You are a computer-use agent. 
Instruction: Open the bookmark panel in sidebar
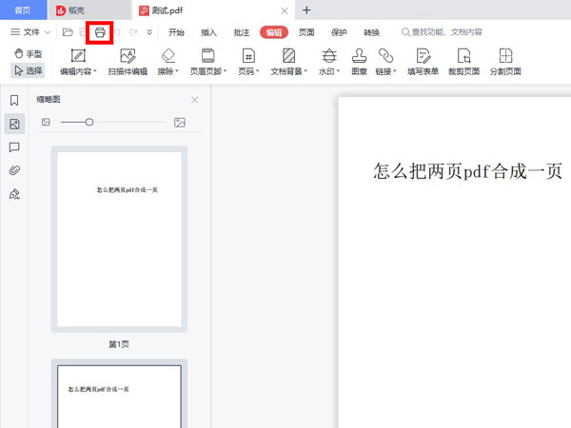coord(14,100)
